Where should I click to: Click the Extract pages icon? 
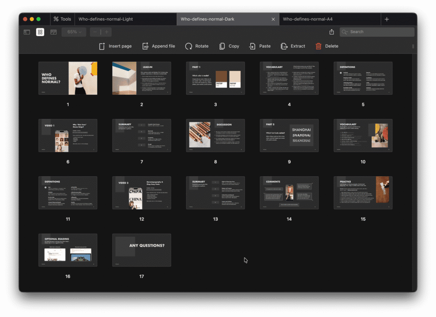[x=284, y=46]
